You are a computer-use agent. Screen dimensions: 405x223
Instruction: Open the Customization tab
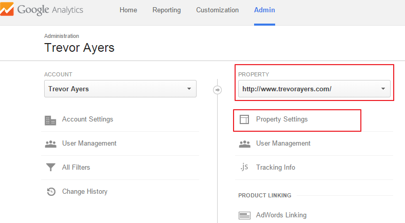(217, 10)
